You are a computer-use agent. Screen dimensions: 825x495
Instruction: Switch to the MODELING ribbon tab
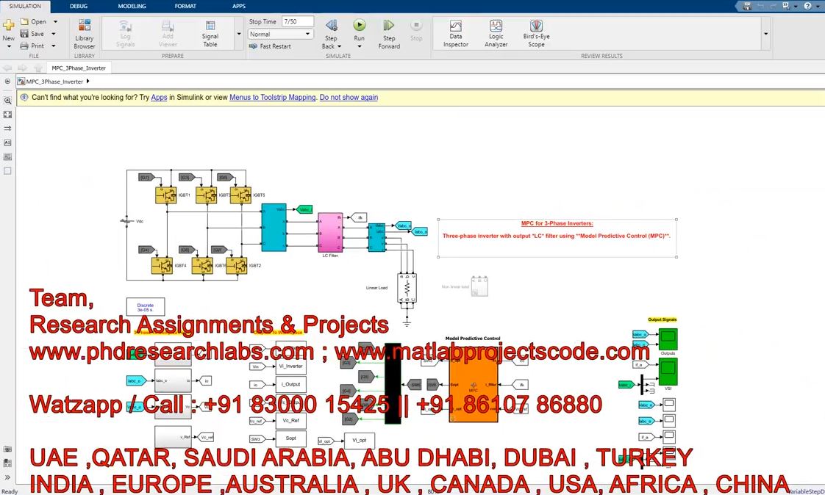132,6
